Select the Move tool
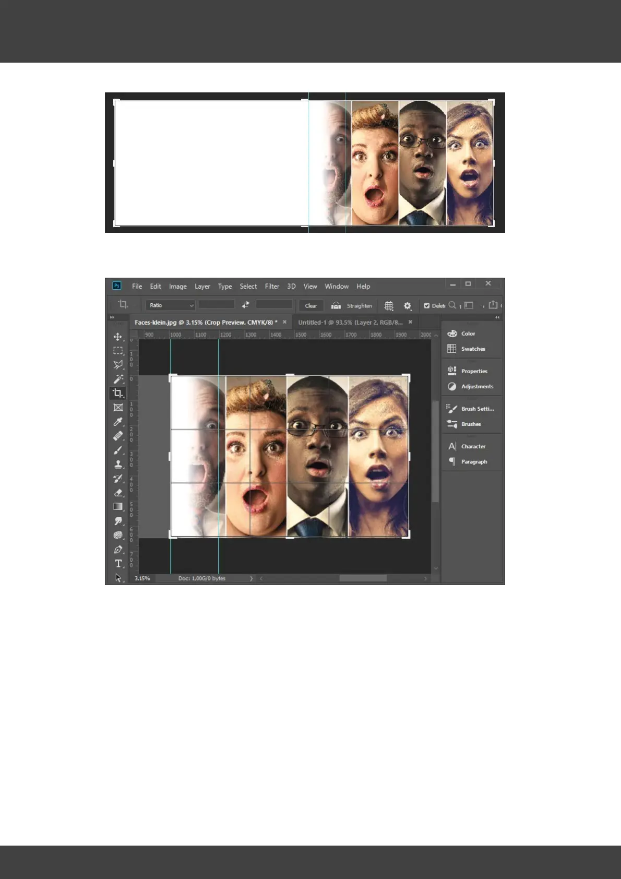This screenshot has width=621, height=879. pos(118,337)
